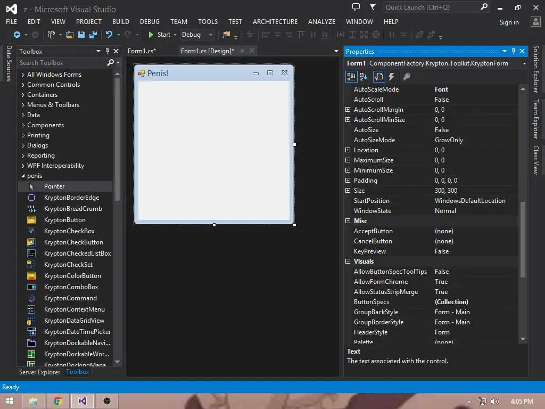Screen dimensions: 545x409
Task: Open File Explorer from the taskbar
Action: click(34, 401)
